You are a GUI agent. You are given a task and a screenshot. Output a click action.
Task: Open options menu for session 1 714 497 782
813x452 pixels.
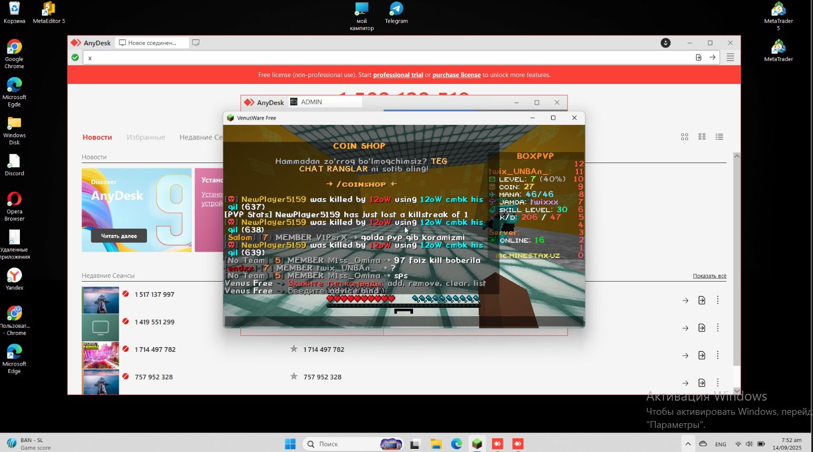tap(717, 355)
